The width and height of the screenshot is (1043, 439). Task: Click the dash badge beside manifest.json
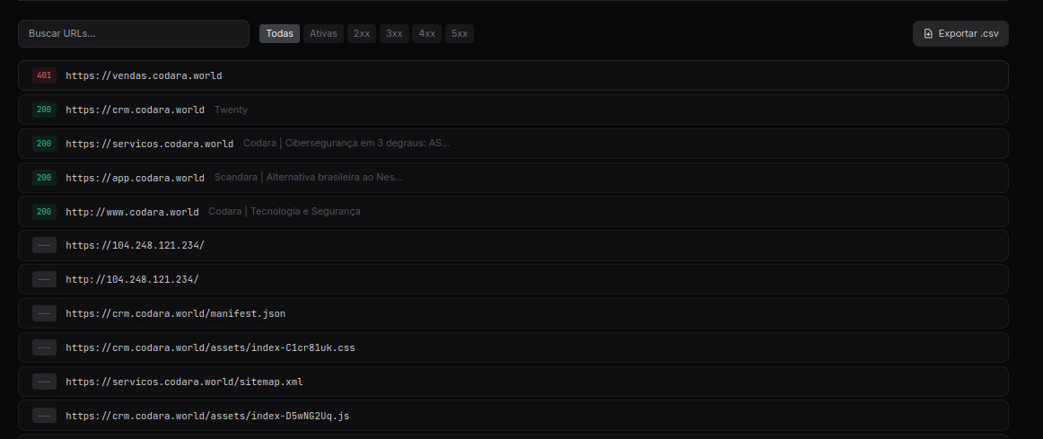(x=44, y=313)
